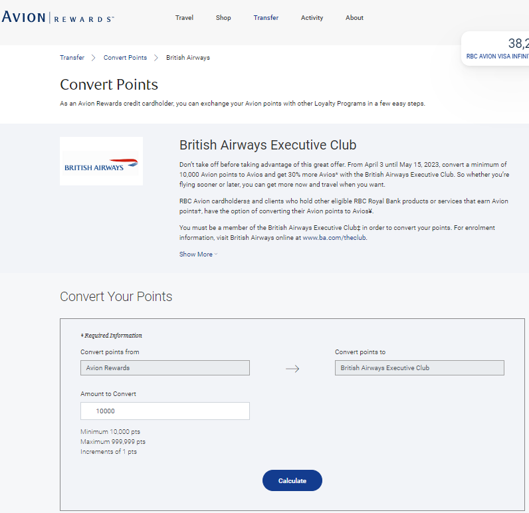This screenshot has height=513, width=529.
Task: Open the Activity menu
Action: click(312, 17)
